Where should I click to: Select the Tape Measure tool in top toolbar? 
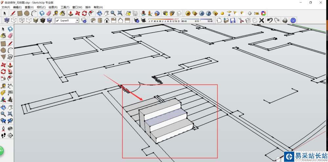click(55, 13)
